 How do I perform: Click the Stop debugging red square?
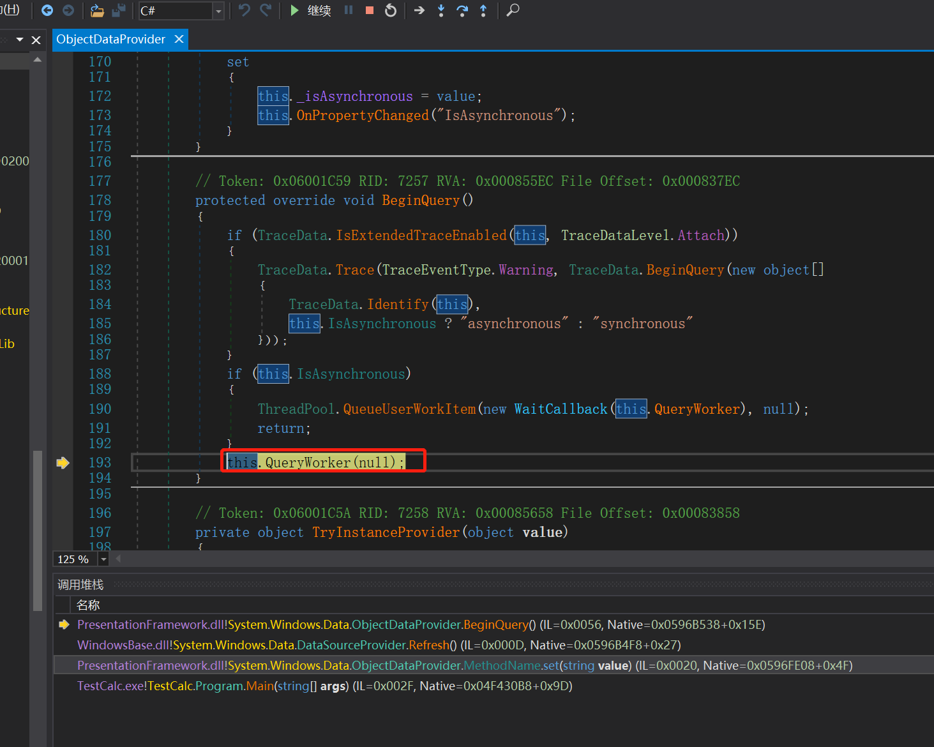pyautogui.click(x=369, y=10)
